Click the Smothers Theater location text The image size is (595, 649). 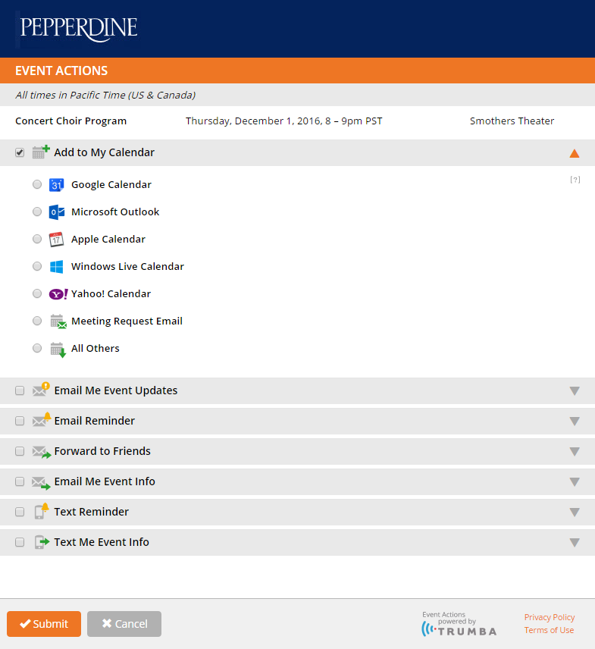click(x=512, y=121)
